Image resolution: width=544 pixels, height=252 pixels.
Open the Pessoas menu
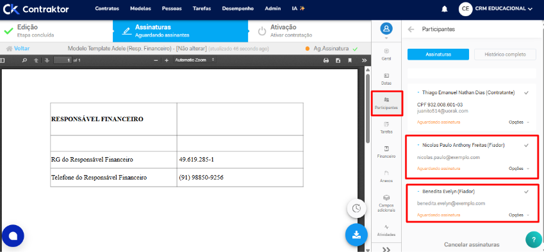(x=171, y=9)
